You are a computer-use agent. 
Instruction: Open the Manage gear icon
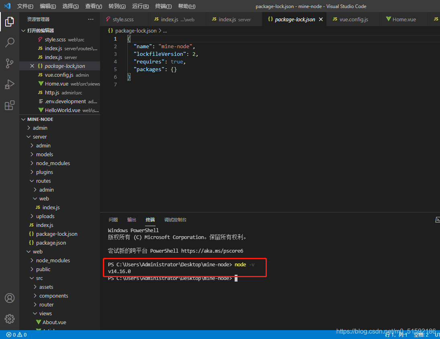pyautogui.click(x=10, y=319)
